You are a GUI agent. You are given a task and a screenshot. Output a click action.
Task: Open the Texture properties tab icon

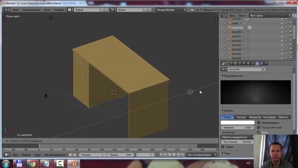pos(262,63)
